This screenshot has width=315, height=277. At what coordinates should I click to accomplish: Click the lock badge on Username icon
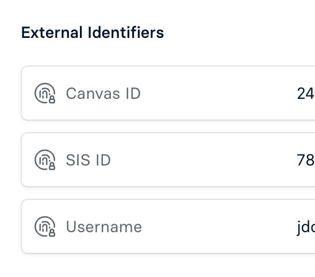click(x=52, y=233)
